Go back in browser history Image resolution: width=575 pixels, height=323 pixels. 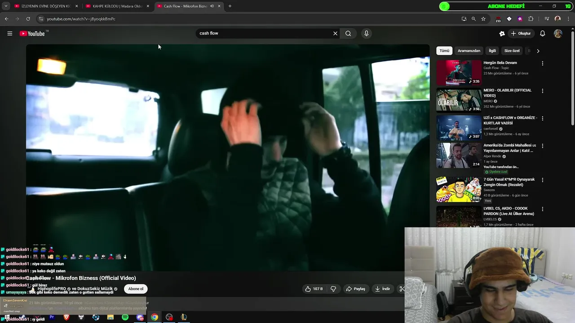[6, 19]
